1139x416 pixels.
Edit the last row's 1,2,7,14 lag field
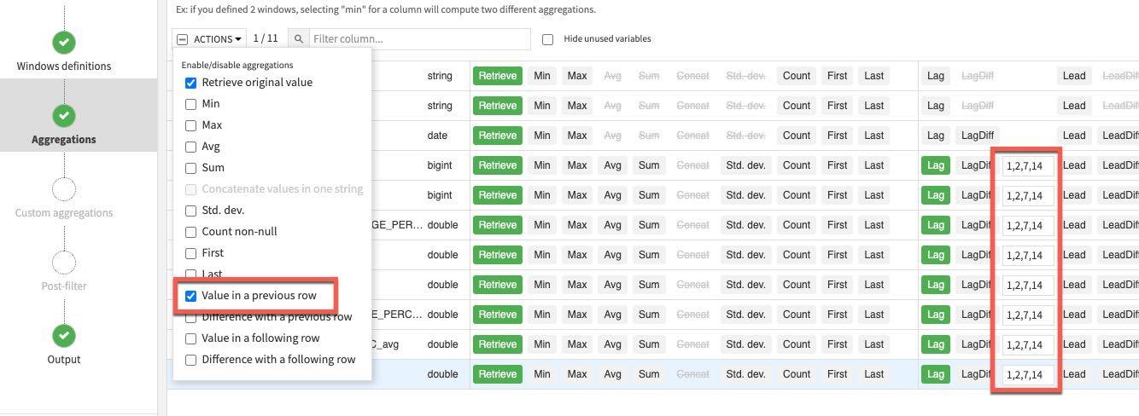pos(1027,374)
